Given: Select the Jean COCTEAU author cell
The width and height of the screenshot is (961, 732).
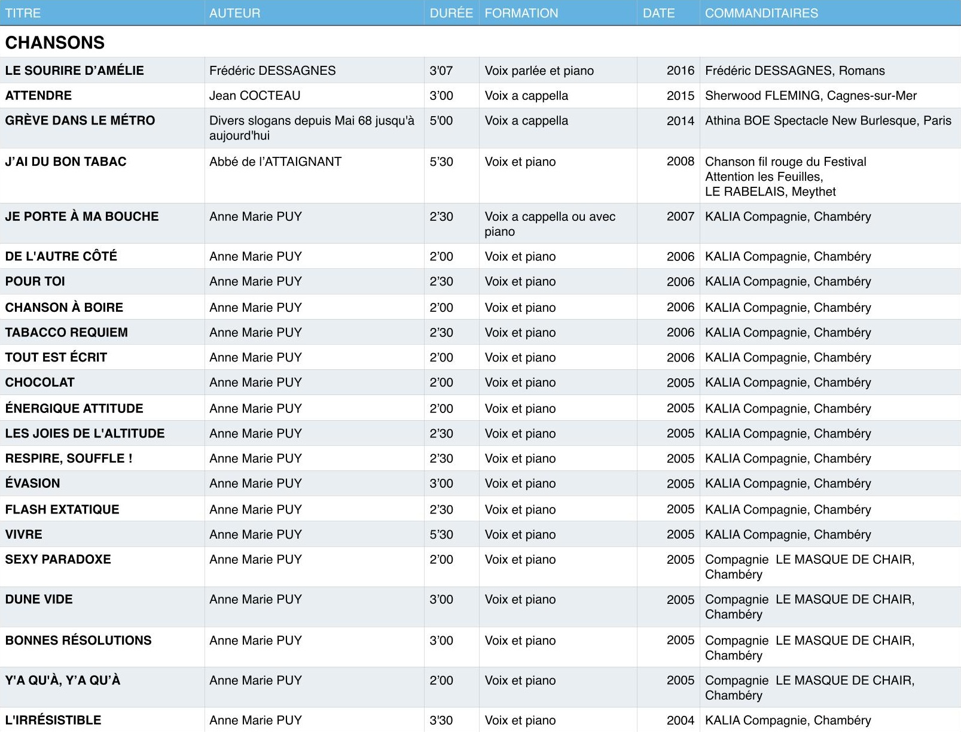Looking at the screenshot, I should [x=255, y=96].
